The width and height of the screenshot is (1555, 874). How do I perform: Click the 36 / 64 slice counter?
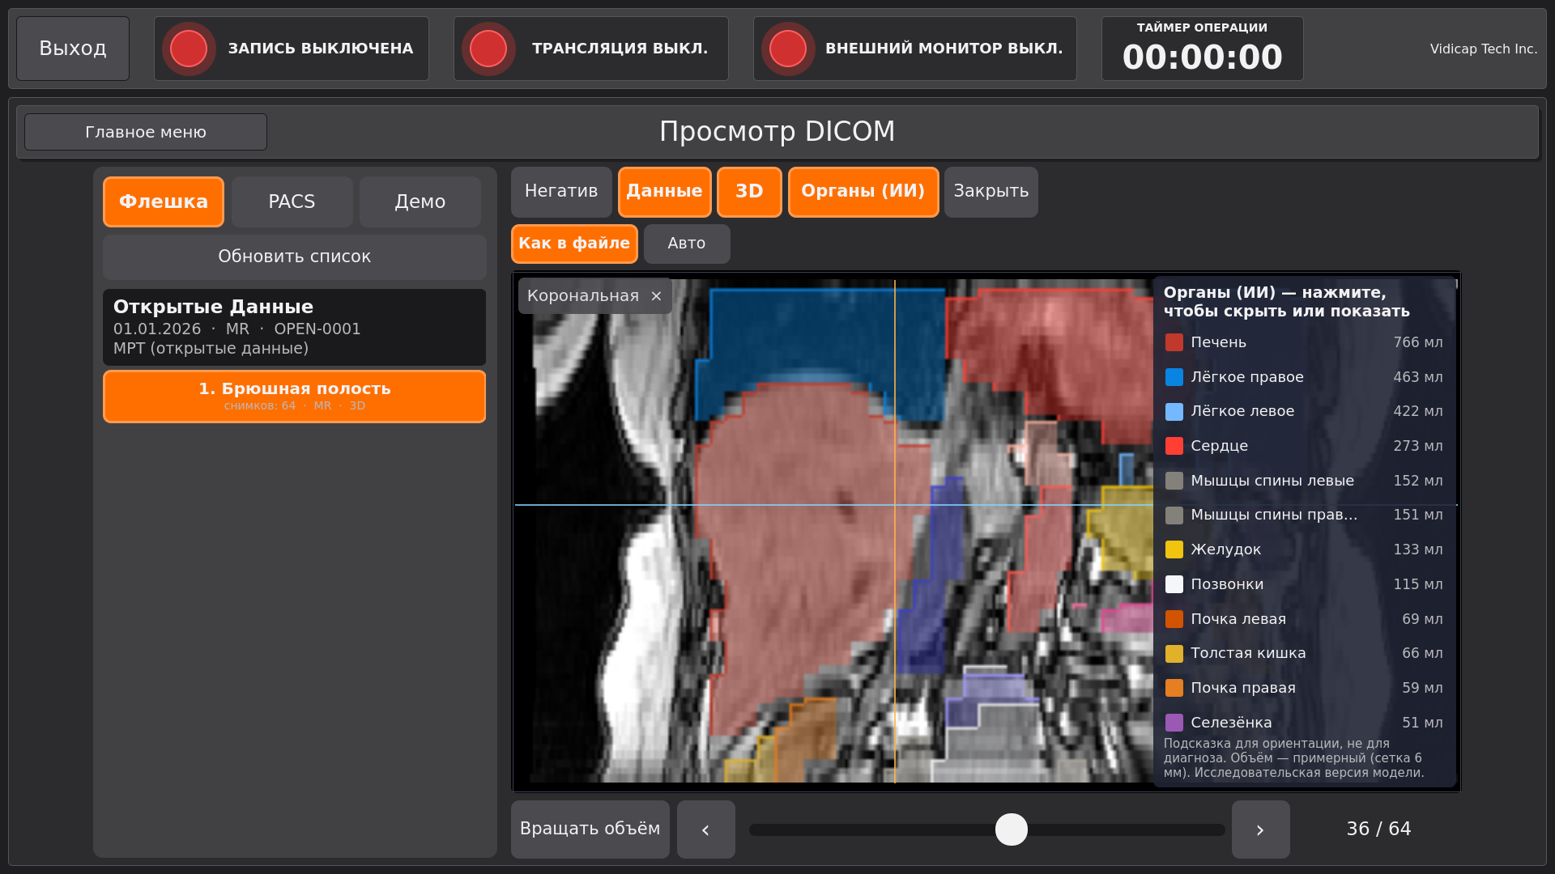1378,829
